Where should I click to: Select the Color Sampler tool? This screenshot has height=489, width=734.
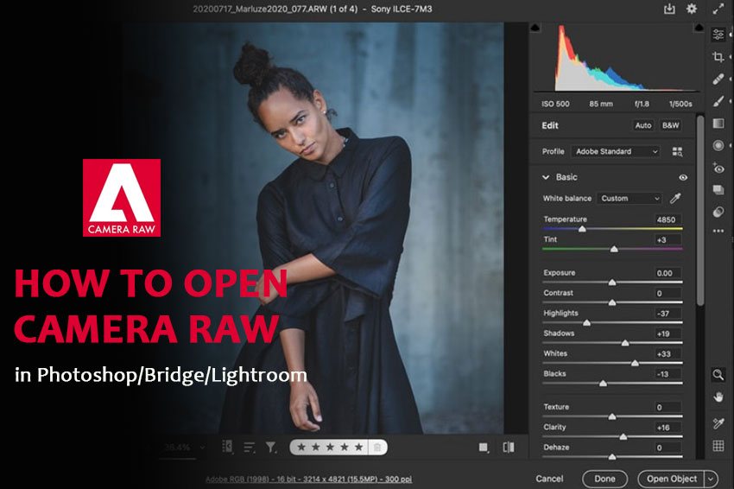coord(718,423)
